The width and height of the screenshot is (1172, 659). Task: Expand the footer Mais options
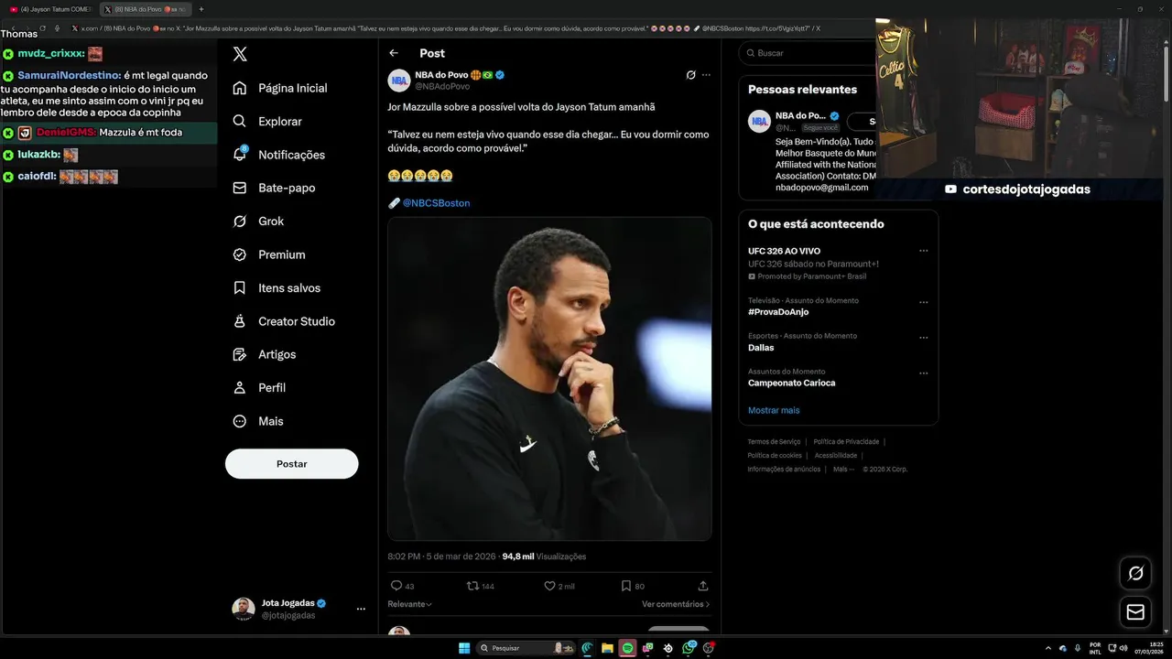point(843,470)
